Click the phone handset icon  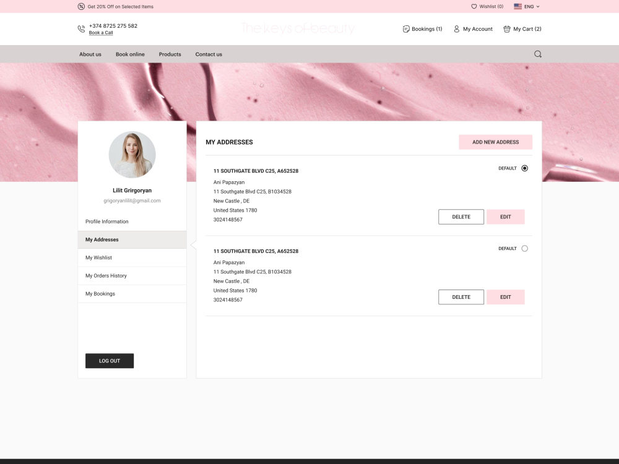(81, 29)
